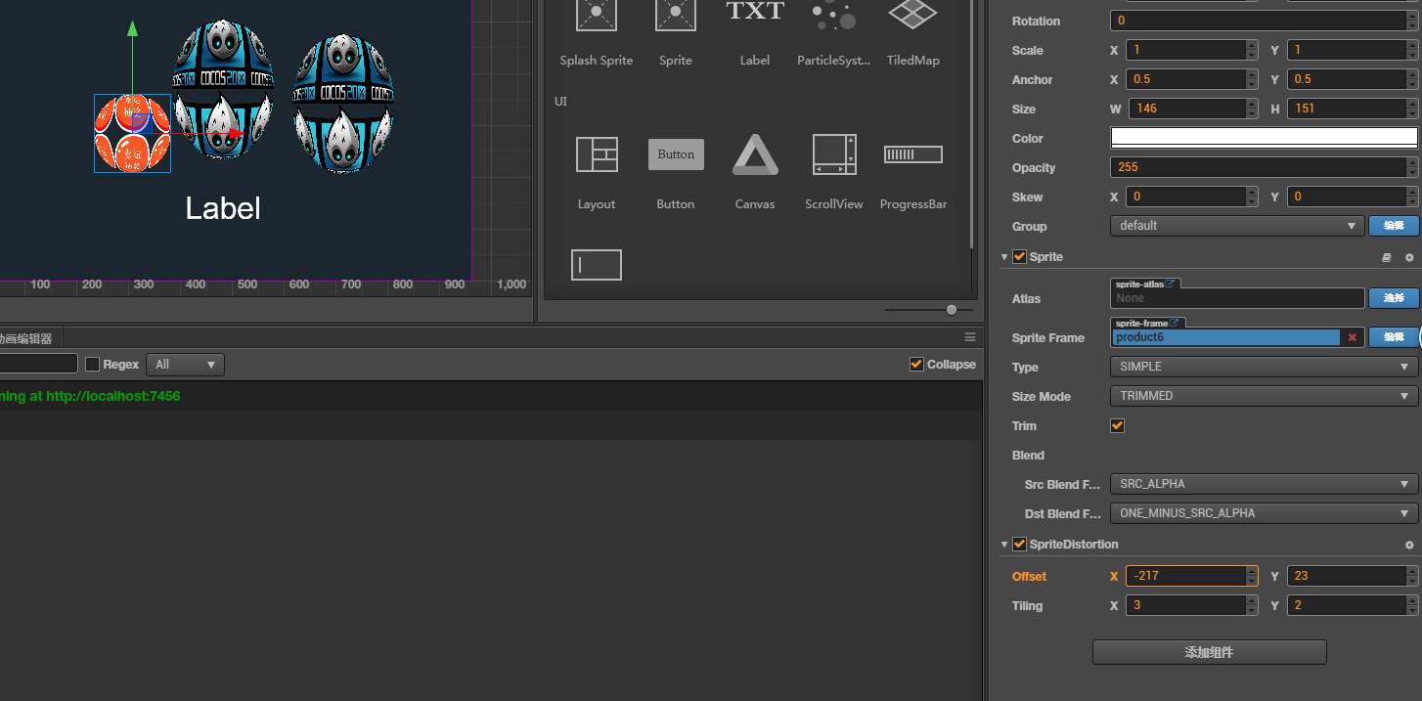The width and height of the screenshot is (1422, 701).
Task: Click the node library icon zoom slider handle
Action: (952, 310)
